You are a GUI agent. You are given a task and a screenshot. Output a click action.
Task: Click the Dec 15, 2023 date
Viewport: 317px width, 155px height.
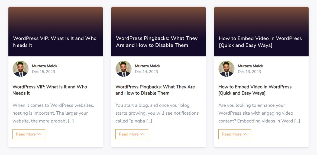43,72
